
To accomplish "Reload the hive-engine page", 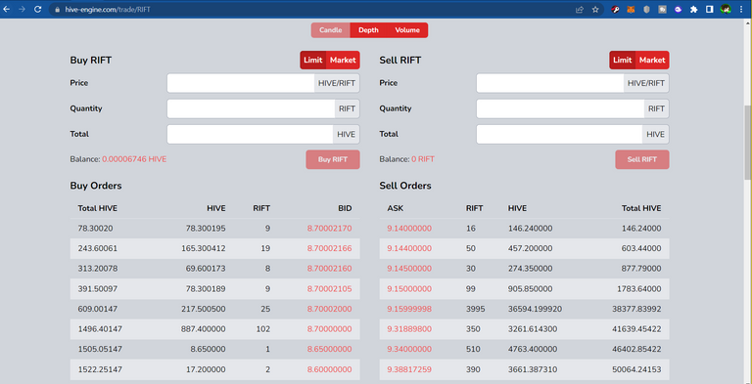I will 38,9.
